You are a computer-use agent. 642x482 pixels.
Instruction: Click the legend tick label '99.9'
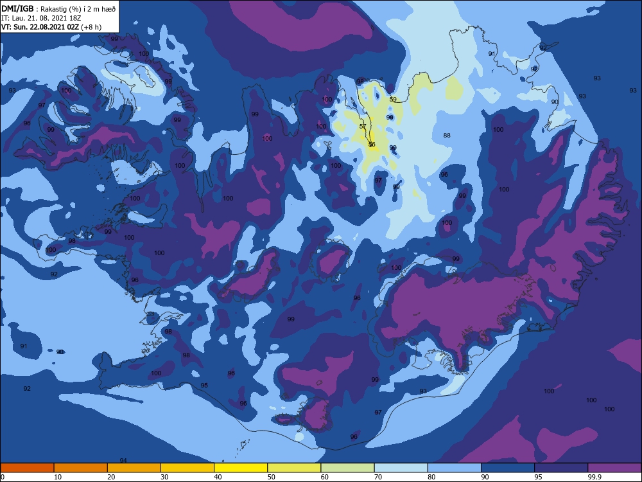594,477
